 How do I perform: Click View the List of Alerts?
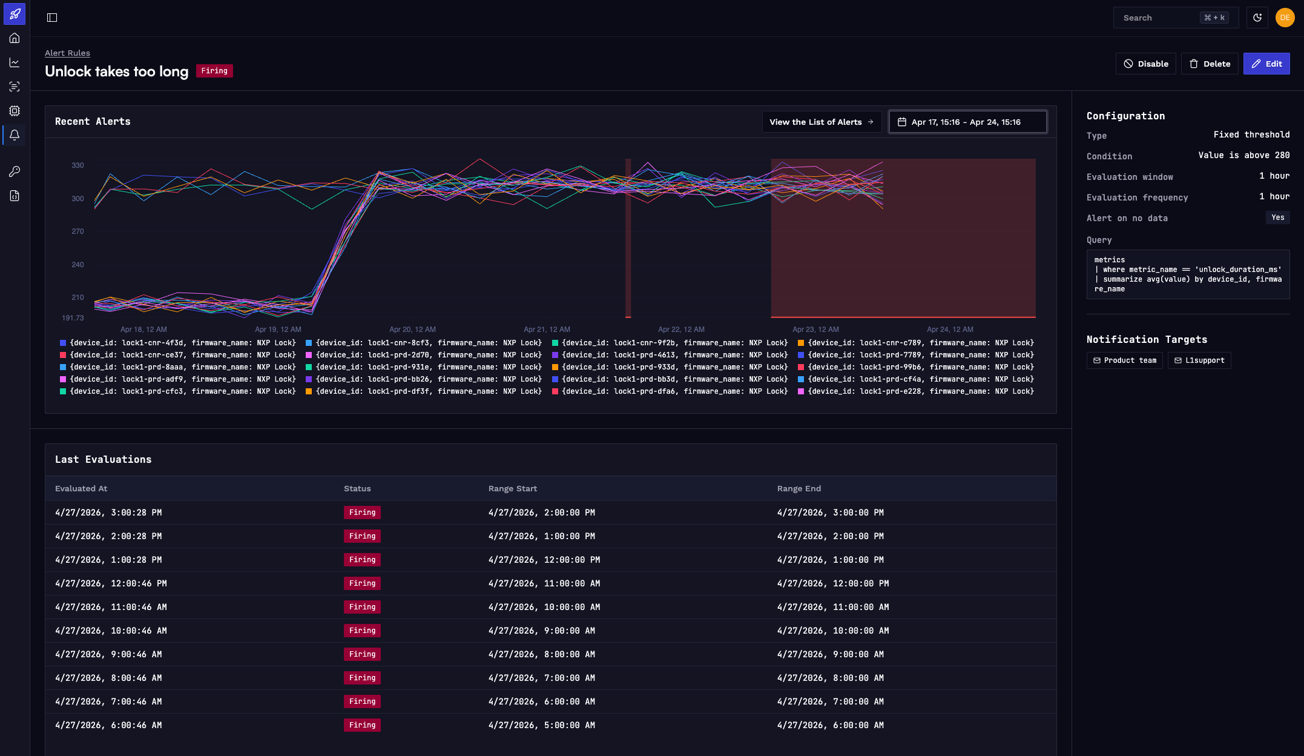point(822,122)
